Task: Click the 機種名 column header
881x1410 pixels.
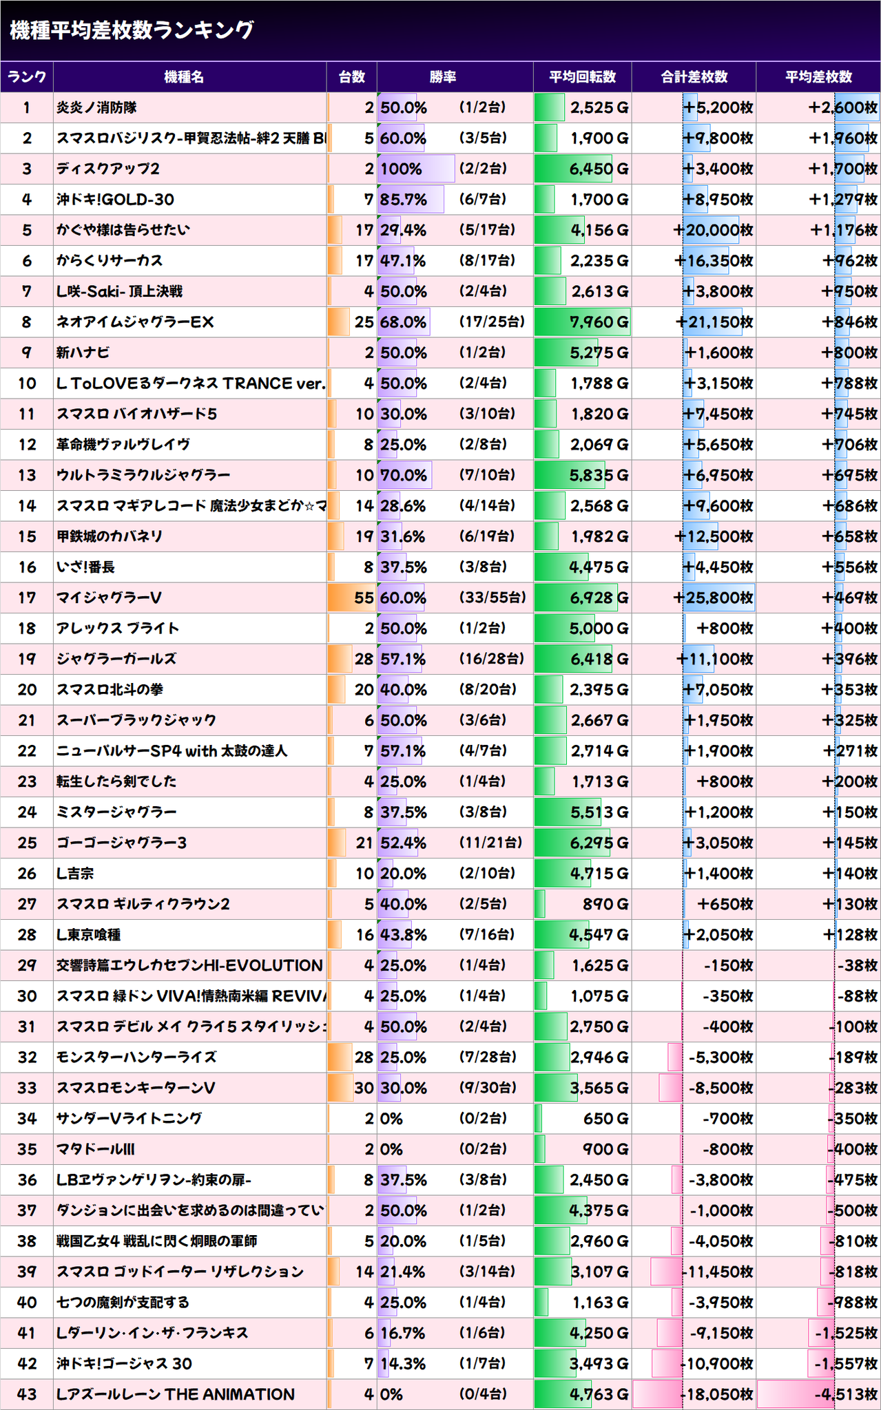Action: pyautogui.click(x=189, y=77)
